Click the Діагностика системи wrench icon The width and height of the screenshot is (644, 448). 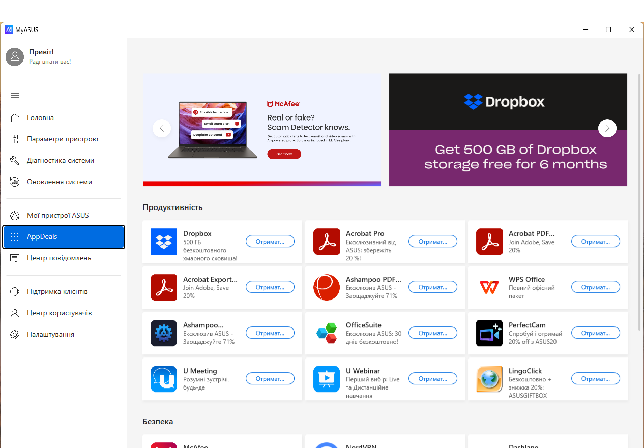15,160
